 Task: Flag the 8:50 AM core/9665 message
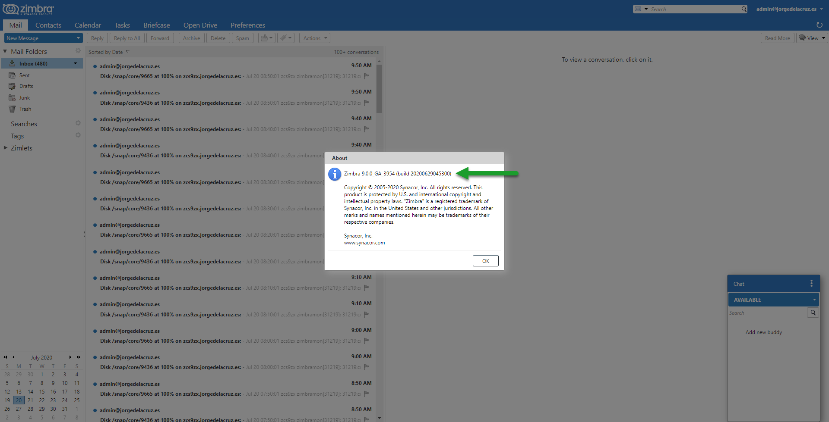pos(367,394)
